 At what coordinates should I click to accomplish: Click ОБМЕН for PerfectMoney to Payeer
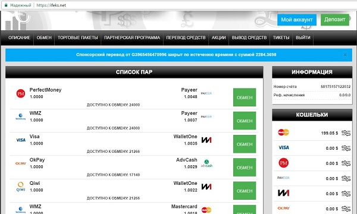point(245,97)
